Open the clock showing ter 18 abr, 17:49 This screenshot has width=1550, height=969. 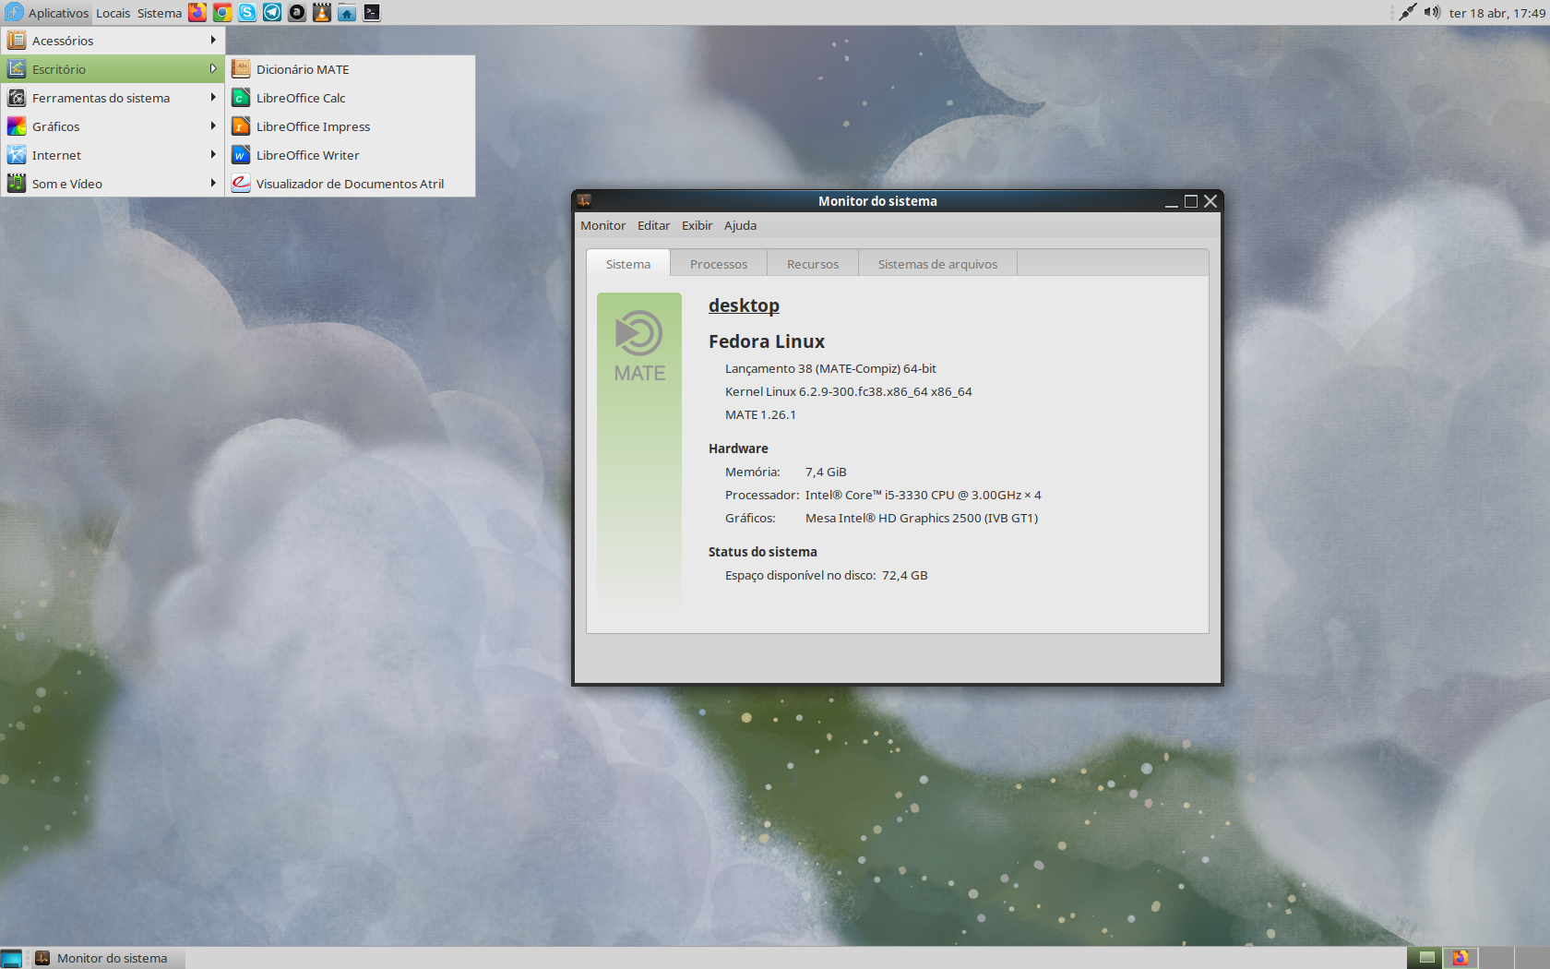[1496, 13]
